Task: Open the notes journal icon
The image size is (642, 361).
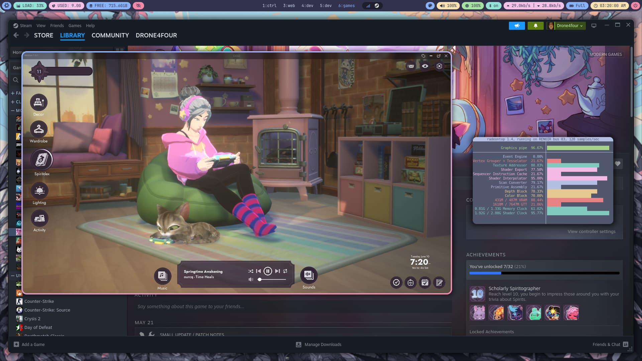Action: click(x=439, y=283)
